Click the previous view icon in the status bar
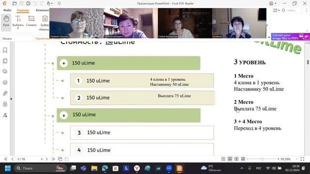Viewport: 310px width, 174px height. (60, 159)
